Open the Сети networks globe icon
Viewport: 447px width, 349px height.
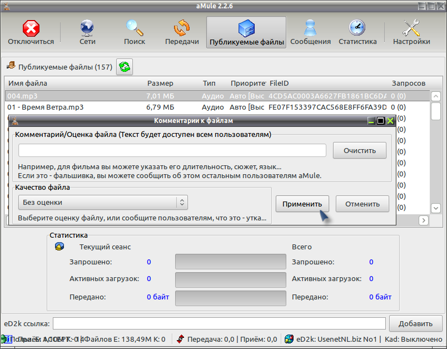[x=87, y=28]
